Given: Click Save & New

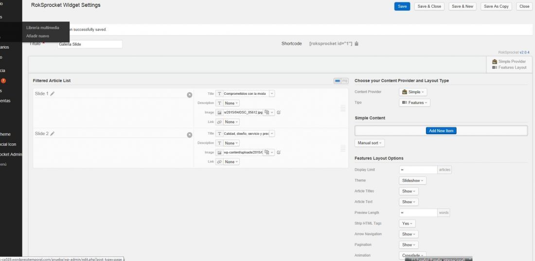Looking at the screenshot, I should [x=463, y=6].
